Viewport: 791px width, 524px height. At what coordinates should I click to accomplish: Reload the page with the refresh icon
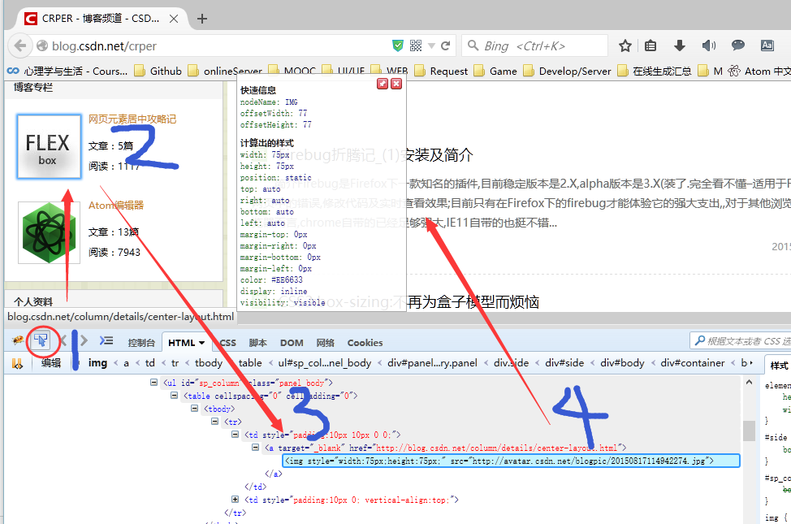pyautogui.click(x=445, y=46)
